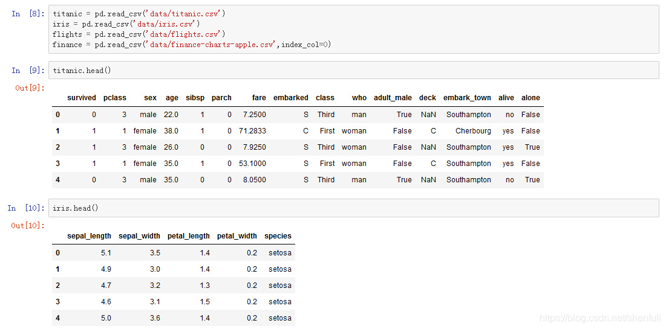Click the In [10] prompt label

coord(26,208)
